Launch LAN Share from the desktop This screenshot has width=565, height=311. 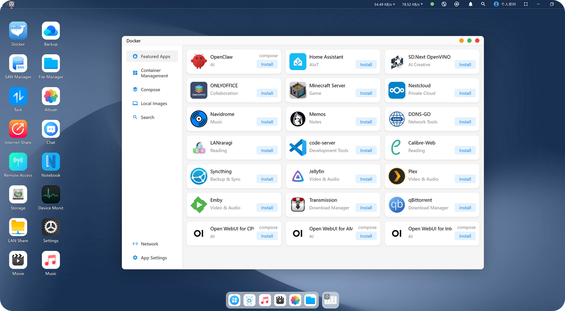pos(18,227)
